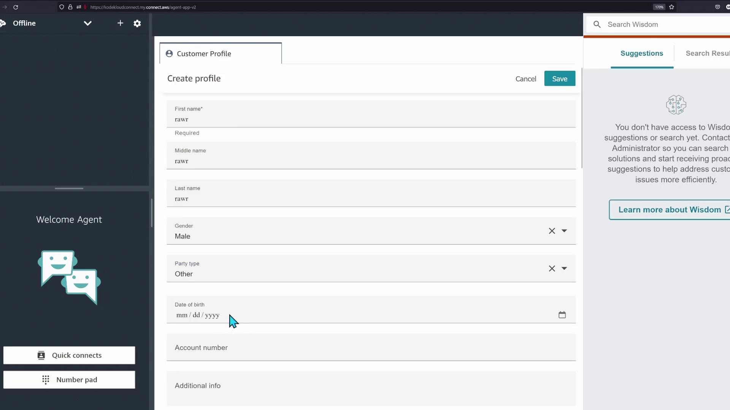The image size is (730, 410).
Task: Open the Party type dropdown arrow
Action: [x=564, y=268]
